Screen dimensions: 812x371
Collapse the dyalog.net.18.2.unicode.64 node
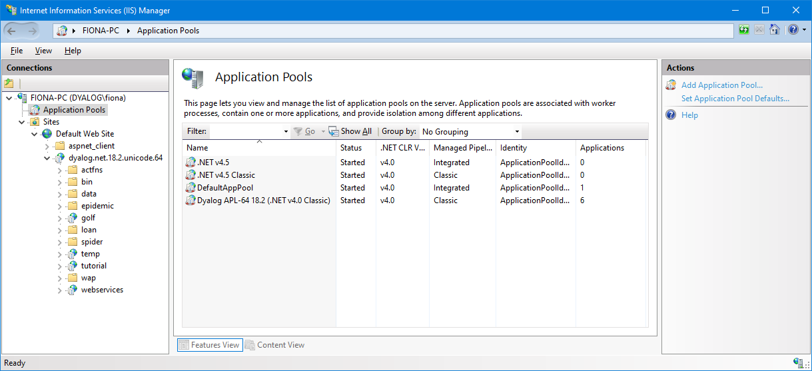tap(47, 158)
